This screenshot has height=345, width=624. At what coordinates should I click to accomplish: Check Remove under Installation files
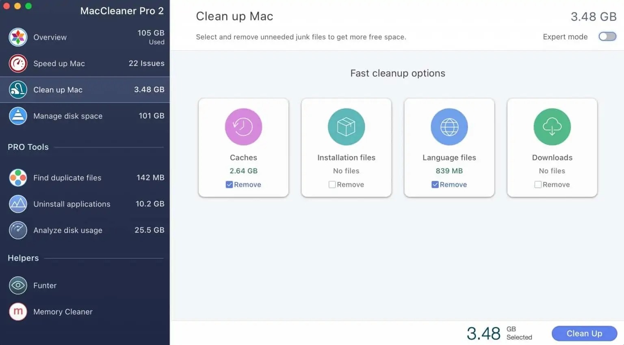332,185
